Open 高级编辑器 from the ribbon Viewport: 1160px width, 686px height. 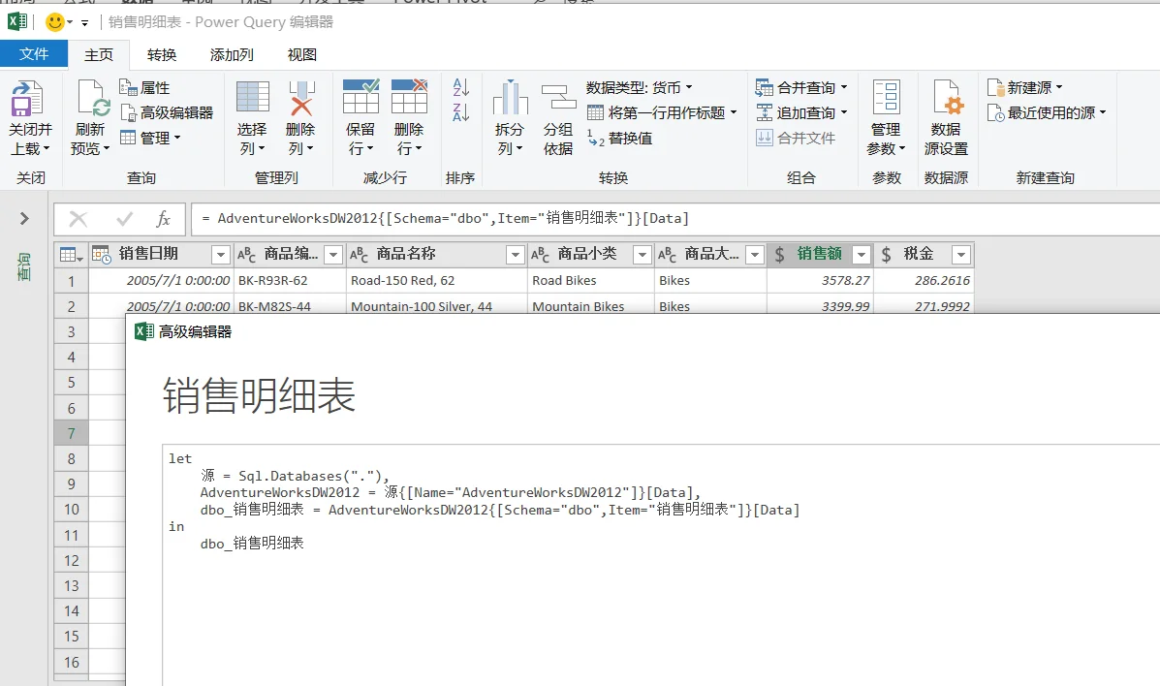click(x=168, y=112)
